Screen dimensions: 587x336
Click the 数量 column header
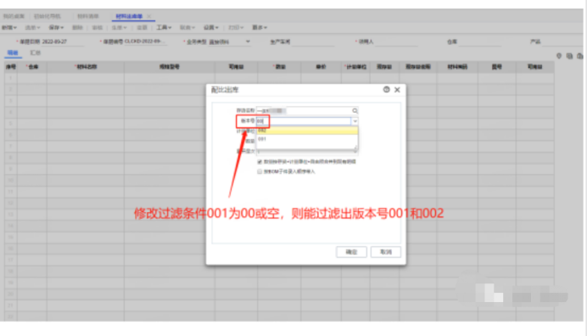pos(279,67)
